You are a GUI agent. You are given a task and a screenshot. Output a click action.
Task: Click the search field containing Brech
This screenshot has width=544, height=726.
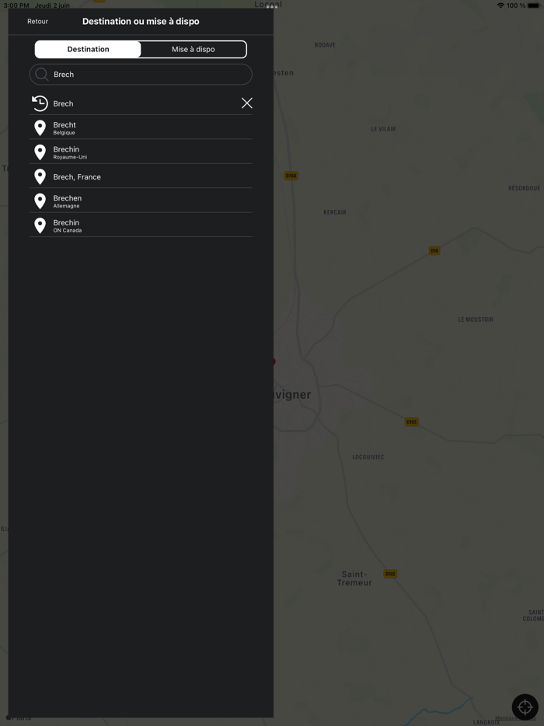pos(141,74)
